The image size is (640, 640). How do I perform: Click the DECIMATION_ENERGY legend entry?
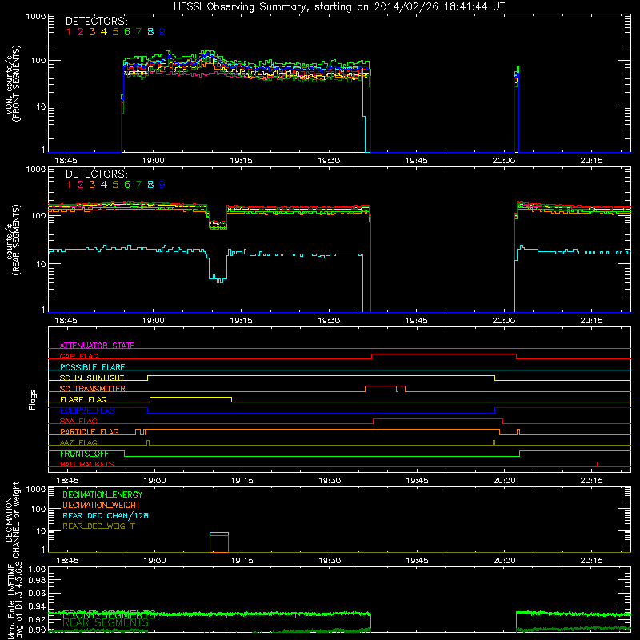(102, 494)
